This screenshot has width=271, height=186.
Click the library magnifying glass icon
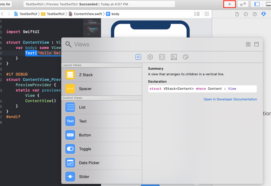pyautogui.click(x=69, y=44)
